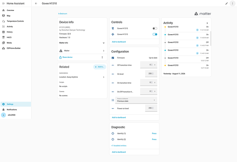Click the HACS store icon
Screen dimensions: 237x162
point(3,37)
